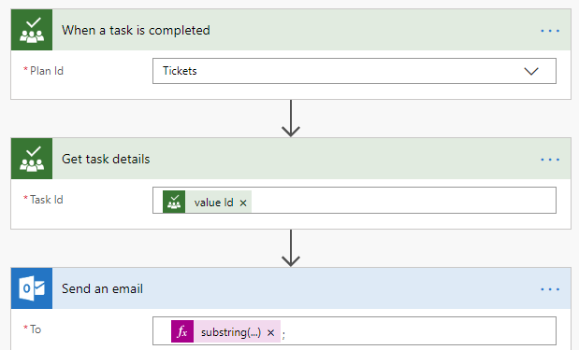The width and height of the screenshot is (579, 350).
Task: Click the Planner icon on Get task details
Action: [32, 159]
